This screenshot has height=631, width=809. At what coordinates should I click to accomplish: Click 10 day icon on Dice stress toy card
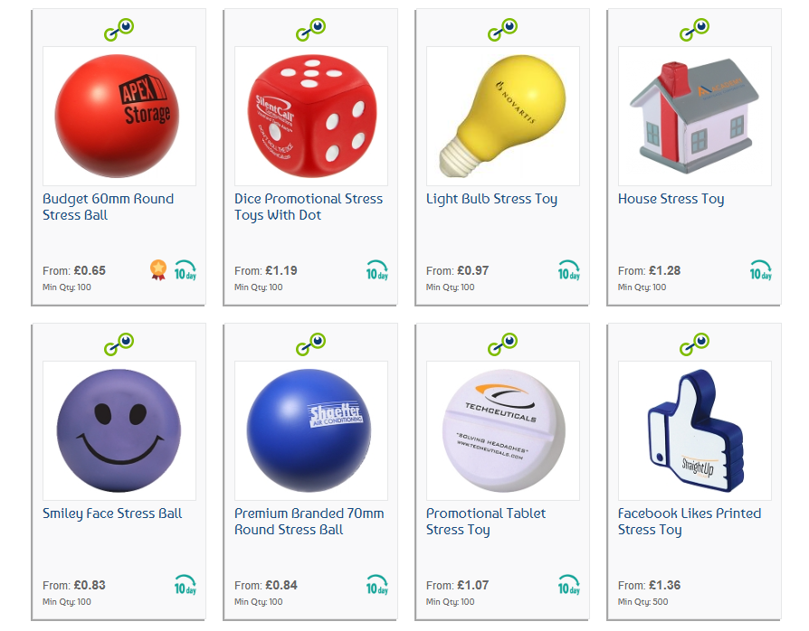377,270
